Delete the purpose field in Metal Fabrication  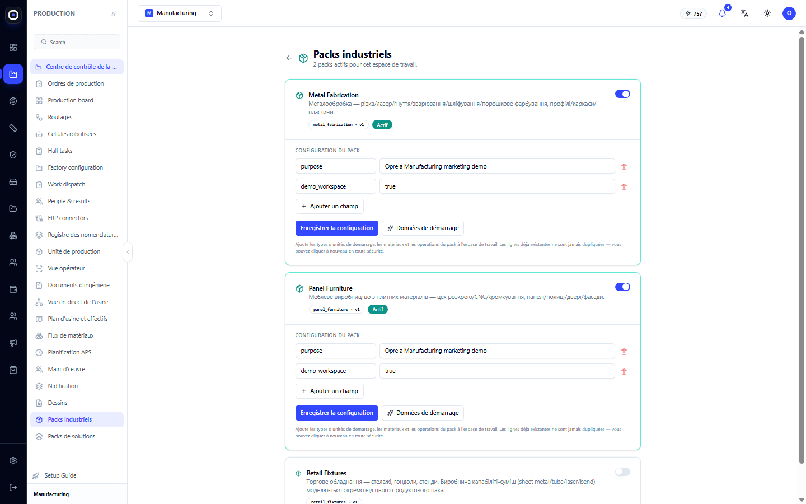(624, 167)
